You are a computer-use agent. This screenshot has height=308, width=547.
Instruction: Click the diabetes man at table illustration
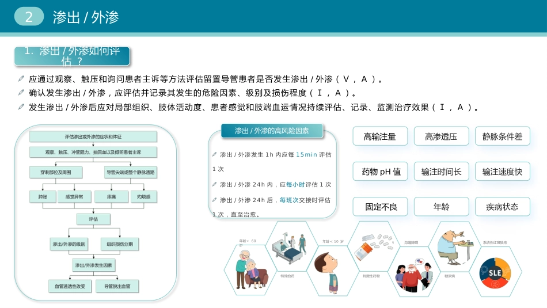pyautogui.click(x=457, y=248)
